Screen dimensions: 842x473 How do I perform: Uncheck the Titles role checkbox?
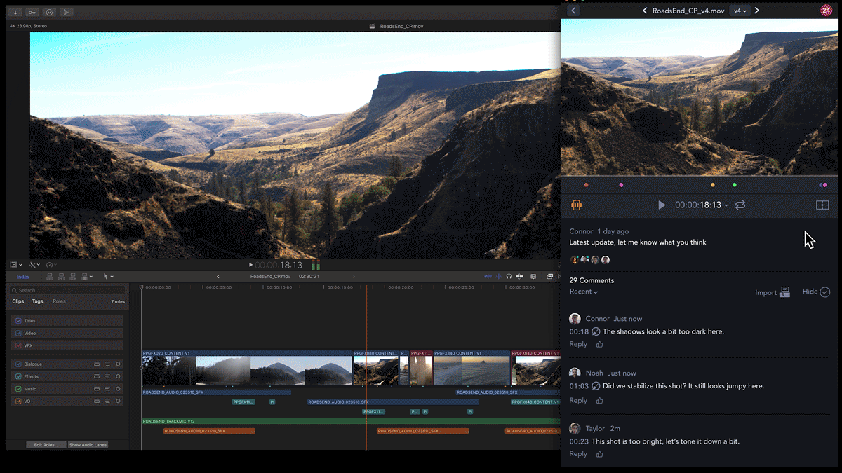click(x=18, y=321)
